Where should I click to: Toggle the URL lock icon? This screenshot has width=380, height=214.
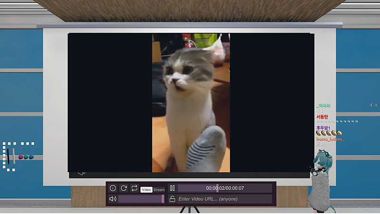click(172, 199)
